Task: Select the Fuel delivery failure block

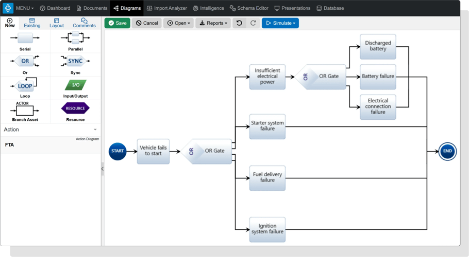Action: click(x=267, y=178)
